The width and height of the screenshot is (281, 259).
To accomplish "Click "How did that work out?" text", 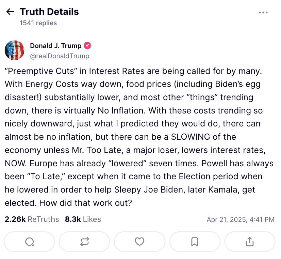I will click(85, 202).
